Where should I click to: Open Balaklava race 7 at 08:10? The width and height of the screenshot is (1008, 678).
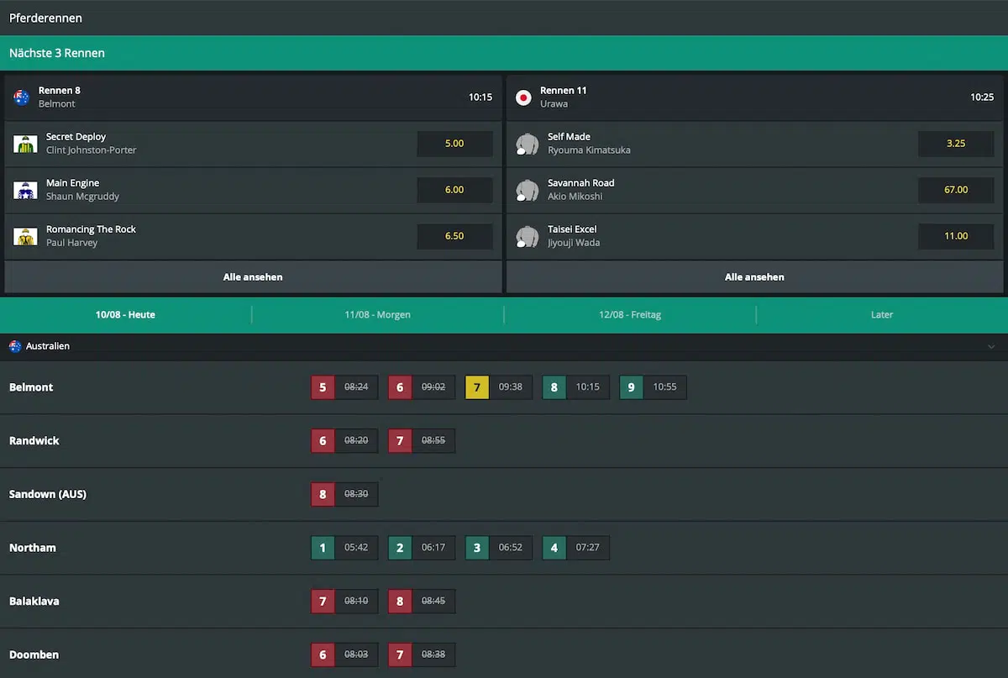(344, 602)
